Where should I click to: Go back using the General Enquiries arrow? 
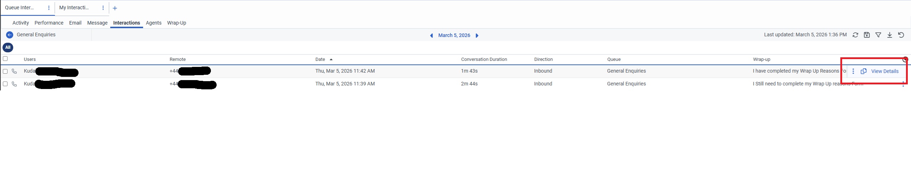tap(10, 35)
